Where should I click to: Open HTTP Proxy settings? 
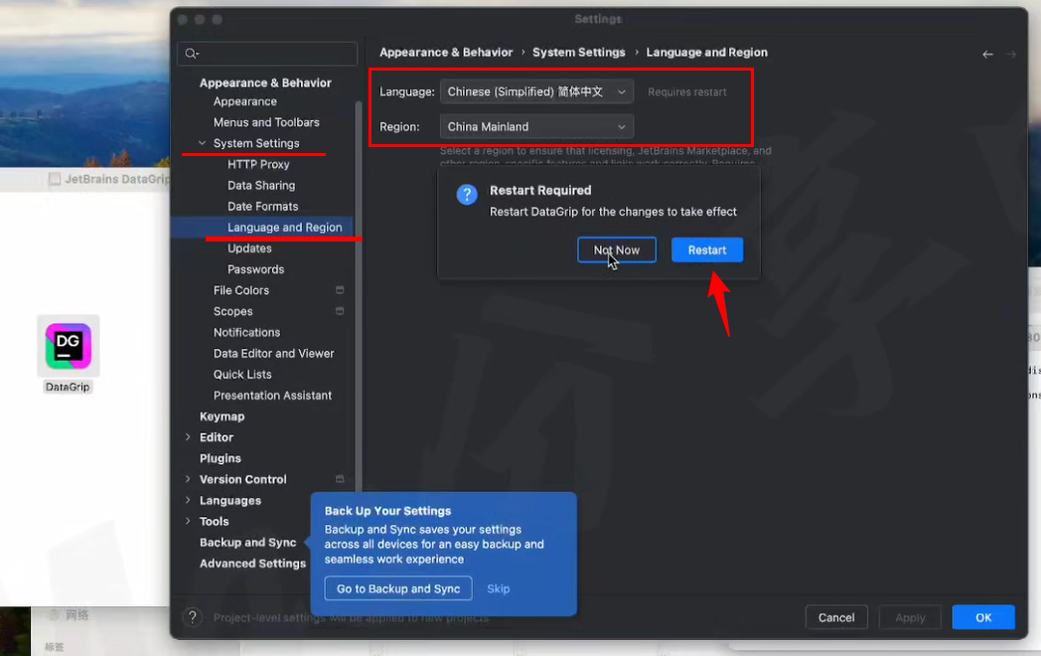click(258, 164)
